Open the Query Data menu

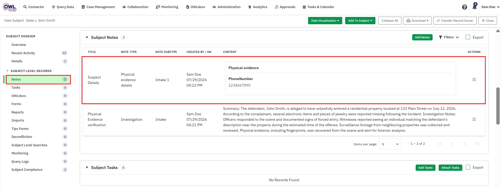click(x=63, y=7)
